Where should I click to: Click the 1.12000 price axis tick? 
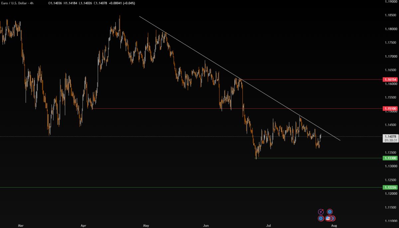tap(390, 194)
